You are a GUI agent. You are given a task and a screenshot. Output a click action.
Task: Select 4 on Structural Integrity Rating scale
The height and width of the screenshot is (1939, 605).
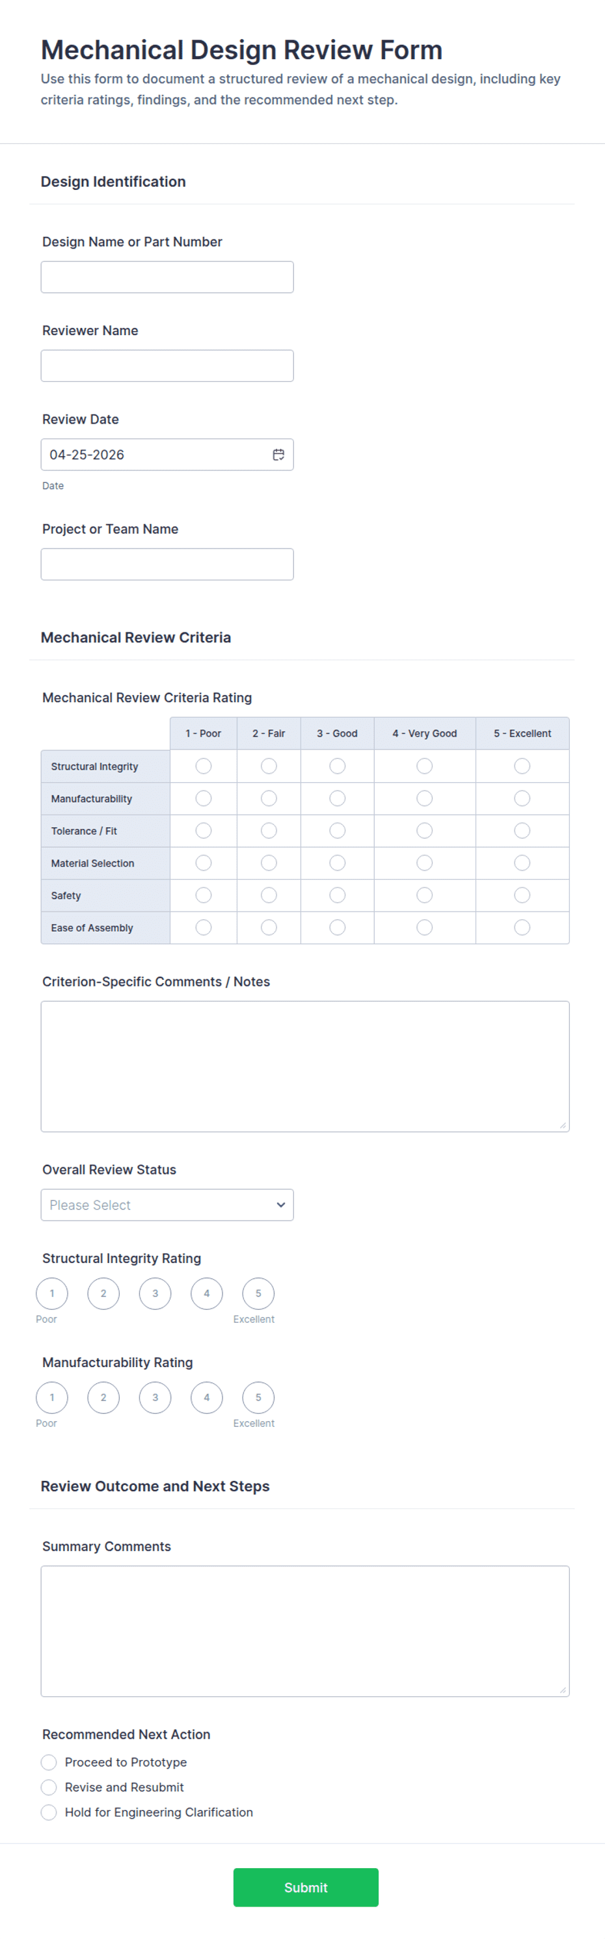(x=206, y=1293)
